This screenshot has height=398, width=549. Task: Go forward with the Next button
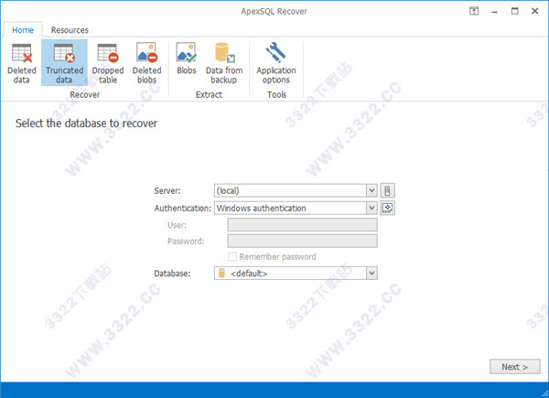[514, 367]
